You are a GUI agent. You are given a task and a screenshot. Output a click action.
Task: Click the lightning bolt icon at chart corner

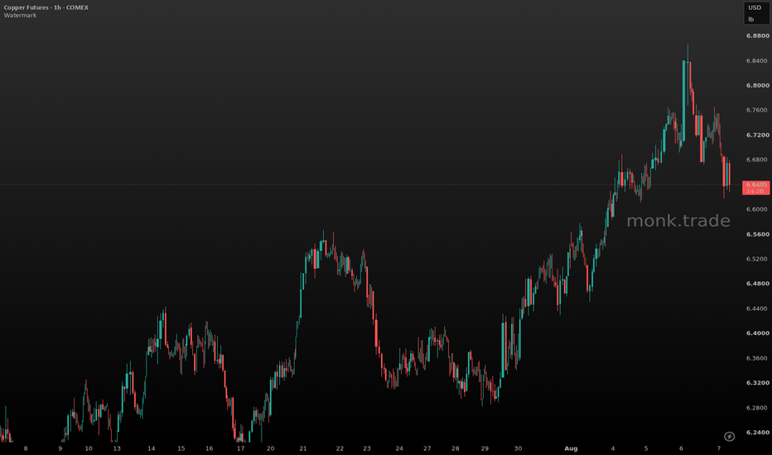[729, 436]
